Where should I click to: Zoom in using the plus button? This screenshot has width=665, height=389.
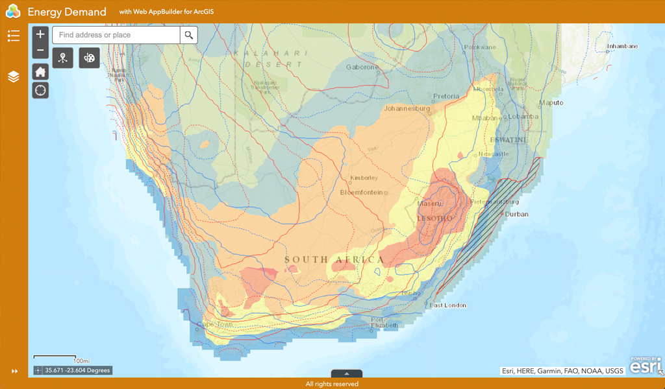(40, 33)
